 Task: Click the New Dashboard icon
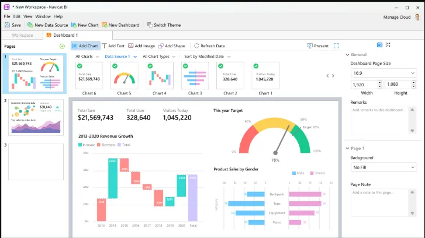point(105,25)
